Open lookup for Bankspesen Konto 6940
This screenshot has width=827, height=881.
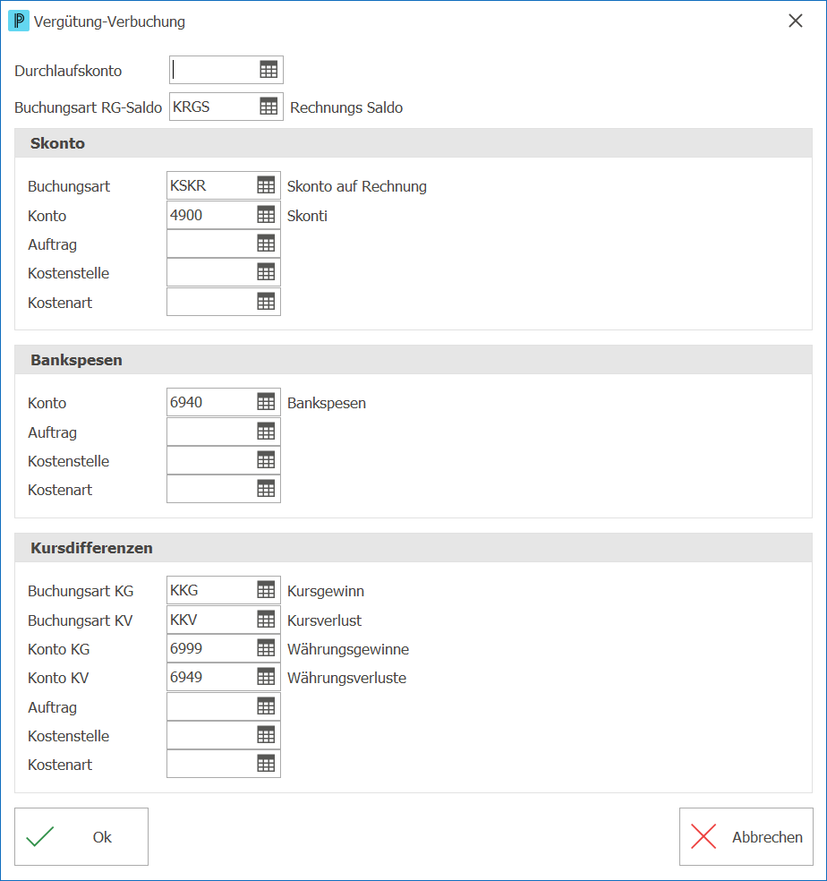266,402
